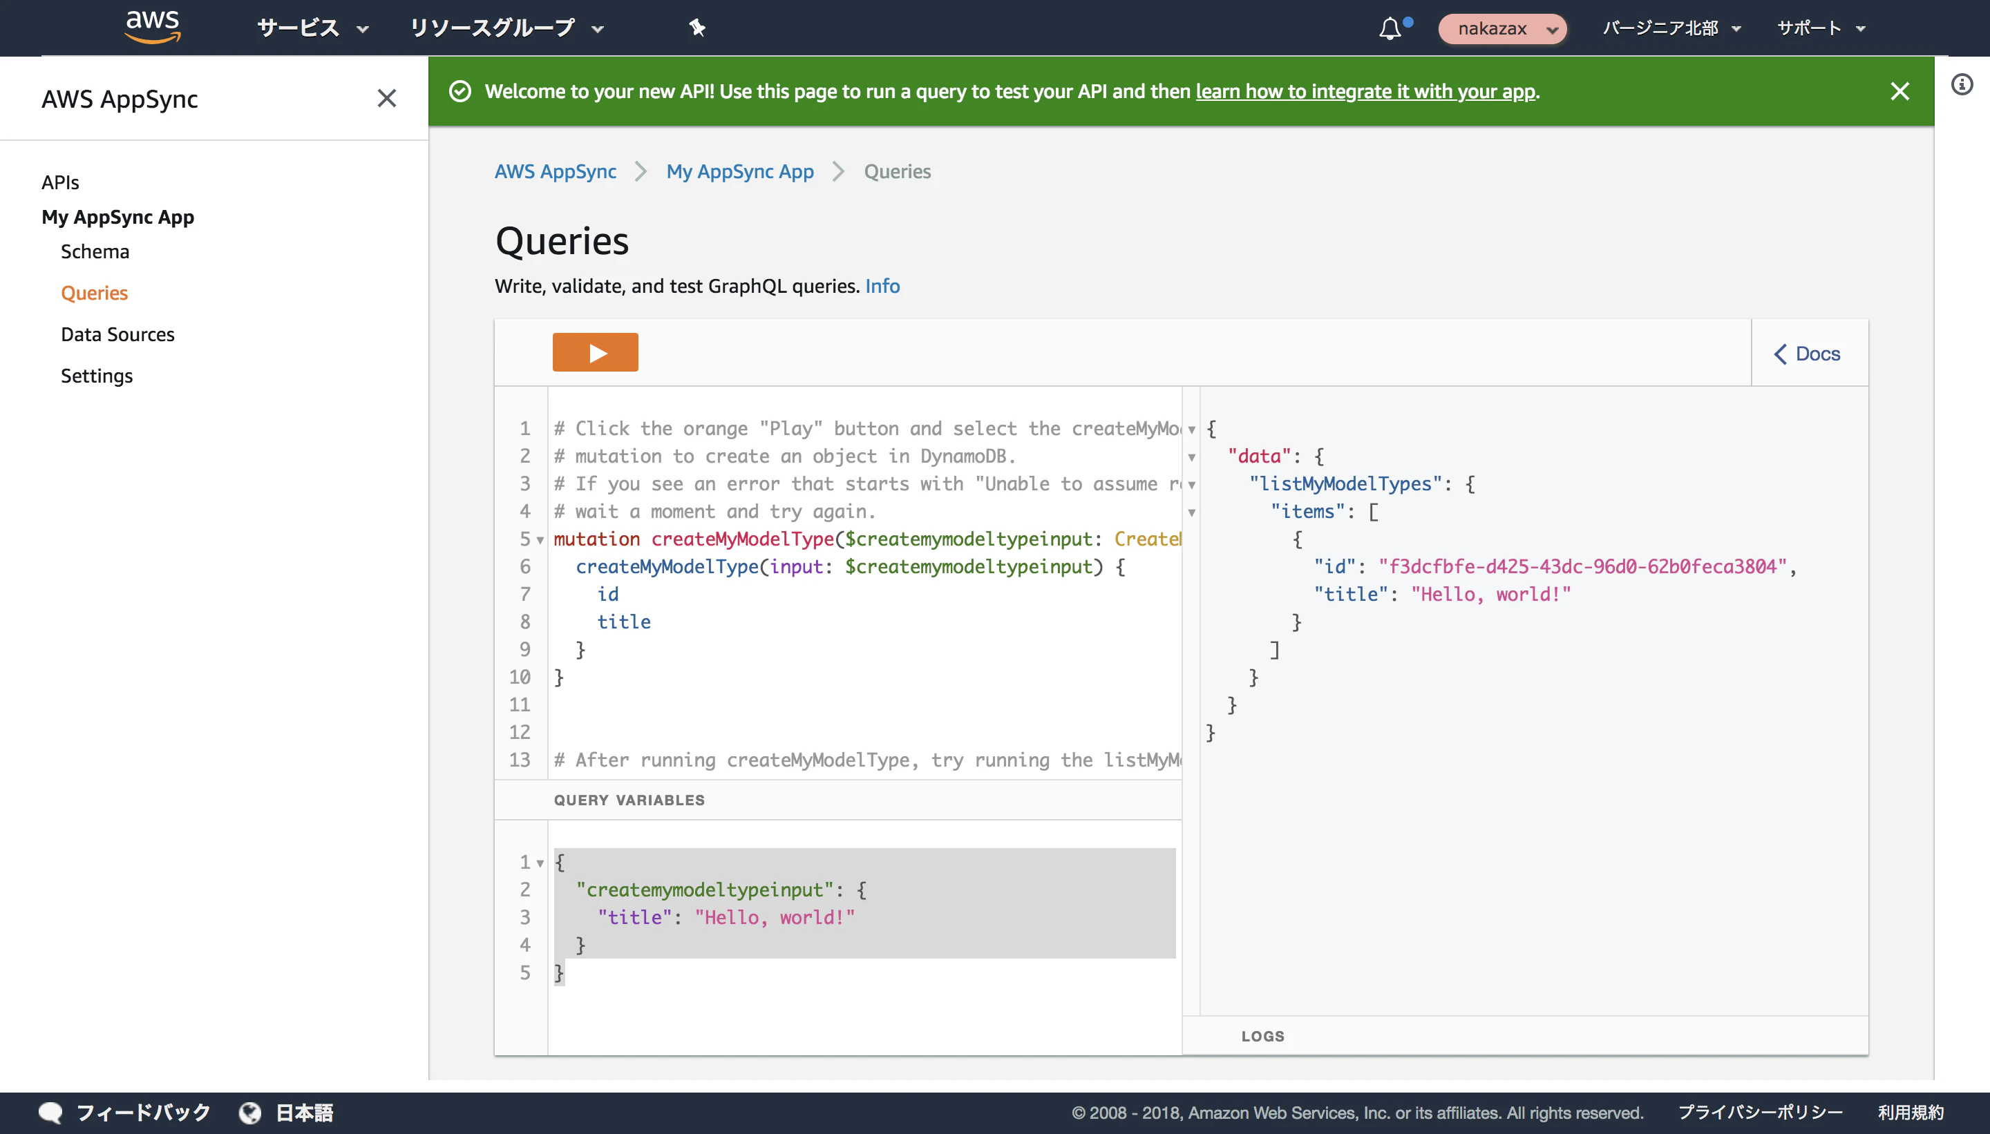Collapse query variables block on line 1
The image size is (1990, 1134).
tap(540, 863)
